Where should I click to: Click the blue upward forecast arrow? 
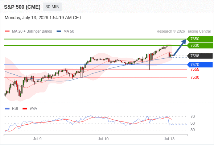[x=180, y=47]
